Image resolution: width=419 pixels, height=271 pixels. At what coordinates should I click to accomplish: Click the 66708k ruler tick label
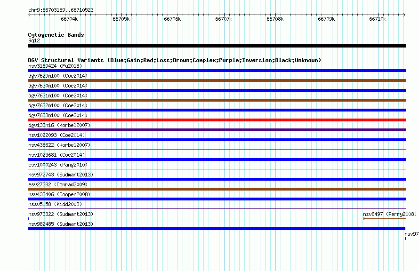click(275, 19)
